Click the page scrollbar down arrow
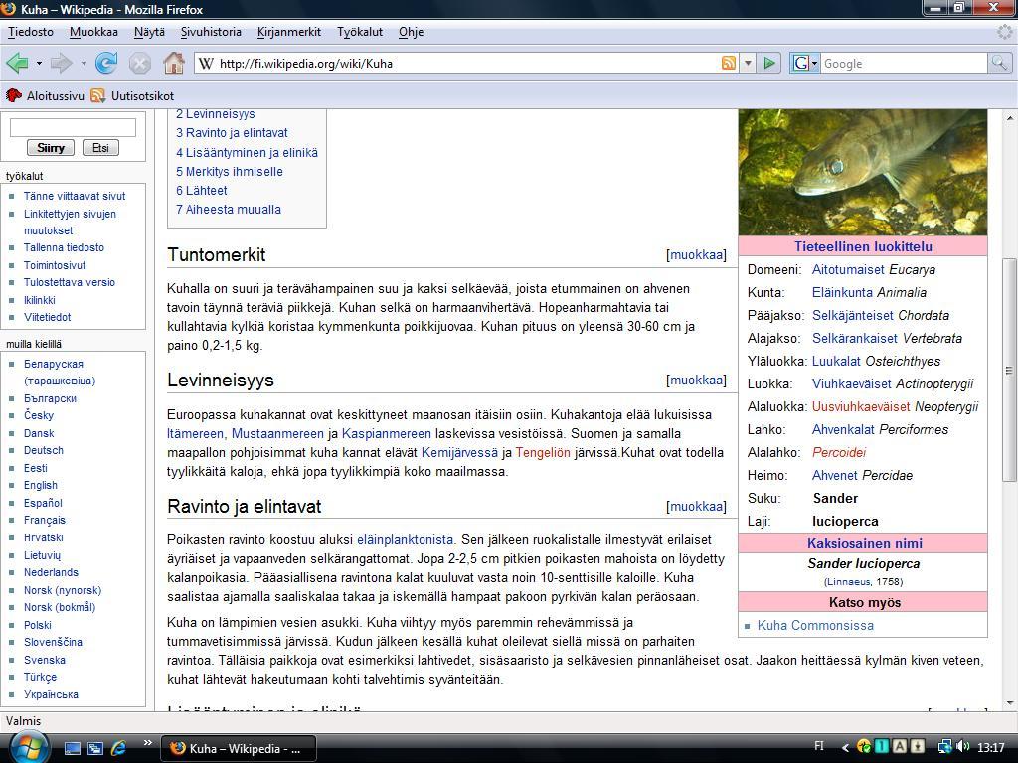 coord(1010,702)
